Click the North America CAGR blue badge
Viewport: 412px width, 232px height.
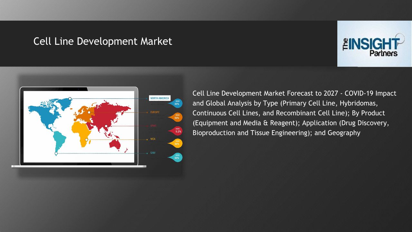tap(177, 103)
